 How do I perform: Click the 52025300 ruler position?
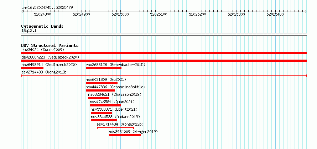[x=237, y=14]
